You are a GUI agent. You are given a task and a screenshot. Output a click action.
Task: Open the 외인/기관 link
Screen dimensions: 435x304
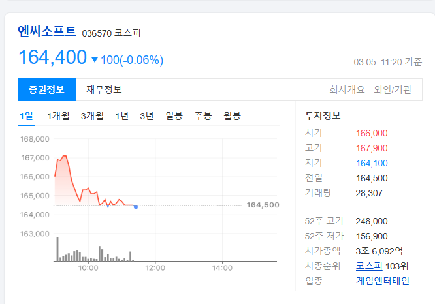click(393, 90)
